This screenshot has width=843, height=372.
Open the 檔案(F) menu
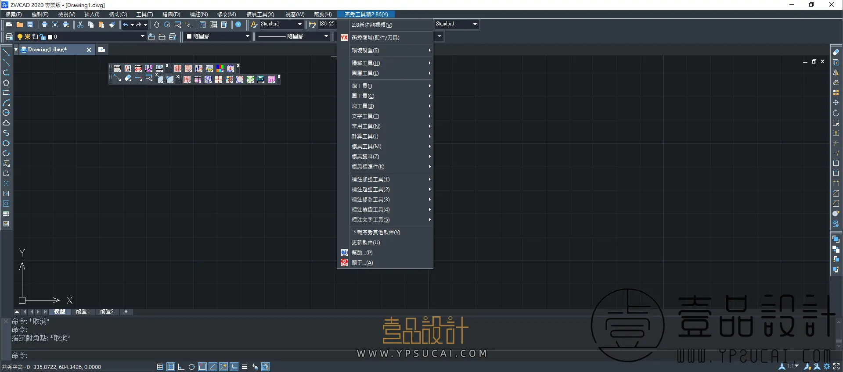(13, 14)
